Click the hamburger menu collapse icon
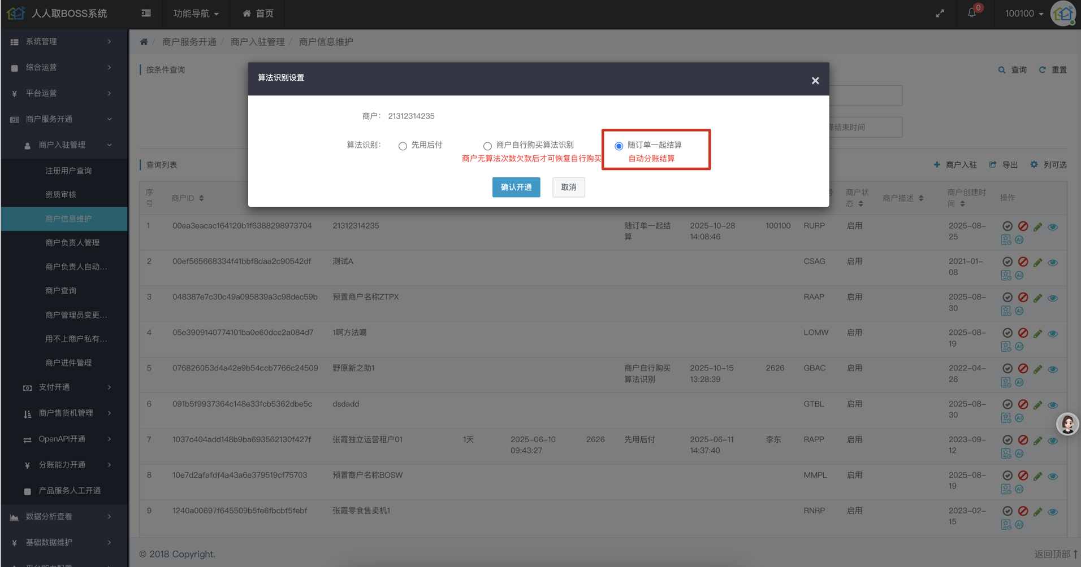The width and height of the screenshot is (1081, 567). 146,14
